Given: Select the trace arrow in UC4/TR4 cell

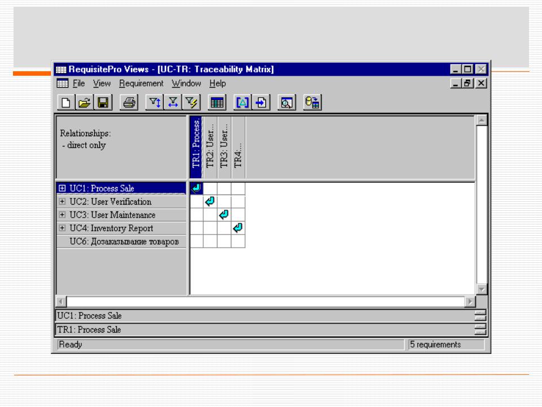Looking at the screenshot, I should 238,228.
